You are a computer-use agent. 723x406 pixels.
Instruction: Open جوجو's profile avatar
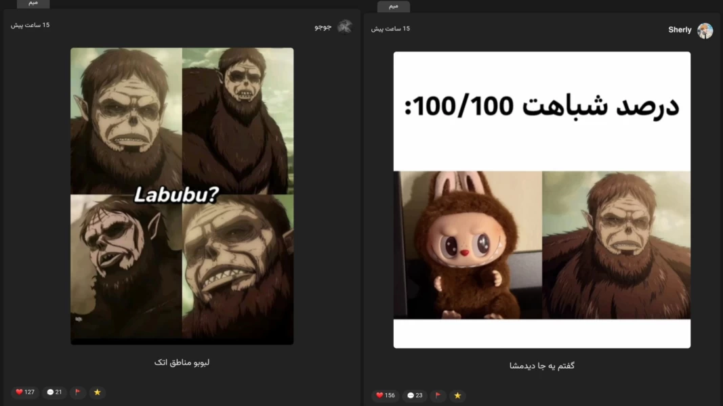tap(344, 26)
